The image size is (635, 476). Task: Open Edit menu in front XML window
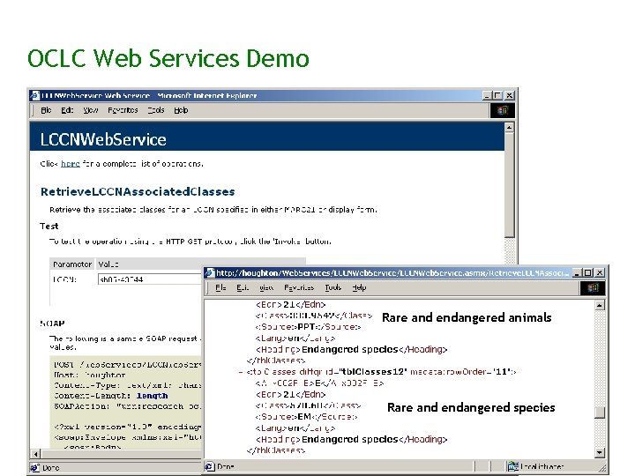click(x=243, y=287)
